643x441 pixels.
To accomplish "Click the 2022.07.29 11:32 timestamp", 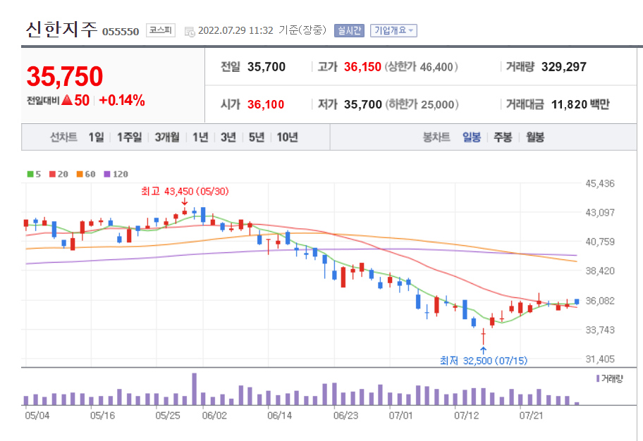I will coord(235,31).
